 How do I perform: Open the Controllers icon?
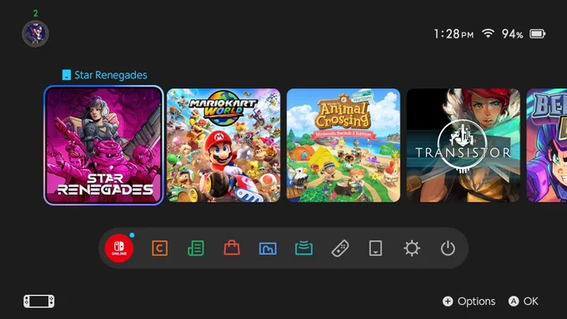pos(340,248)
